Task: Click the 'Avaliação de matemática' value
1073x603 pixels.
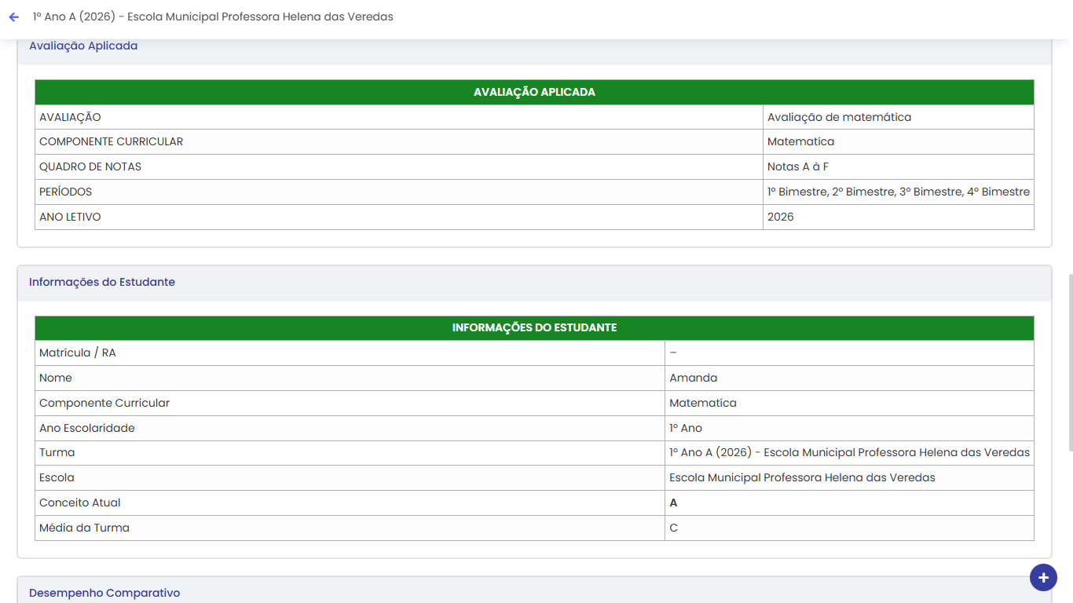Action: (839, 117)
